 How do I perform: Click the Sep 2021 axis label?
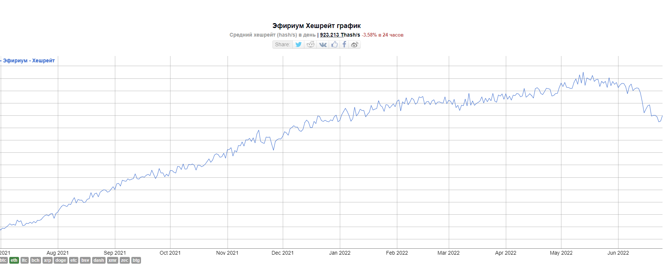(115, 253)
